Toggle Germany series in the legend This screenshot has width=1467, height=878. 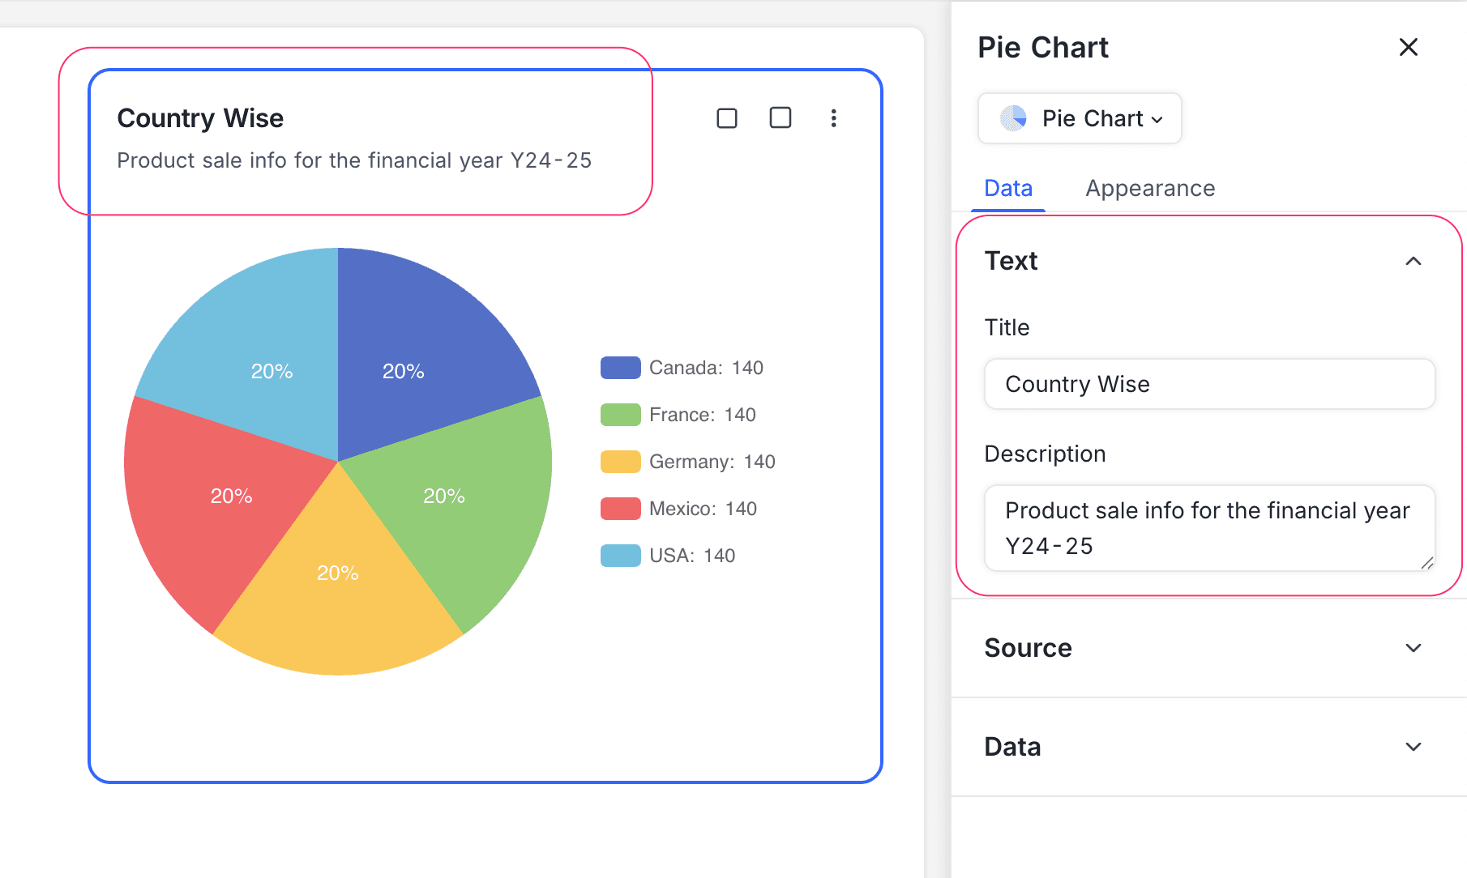coord(689,462)
